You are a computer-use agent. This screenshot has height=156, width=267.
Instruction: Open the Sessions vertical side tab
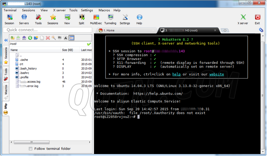5,55
